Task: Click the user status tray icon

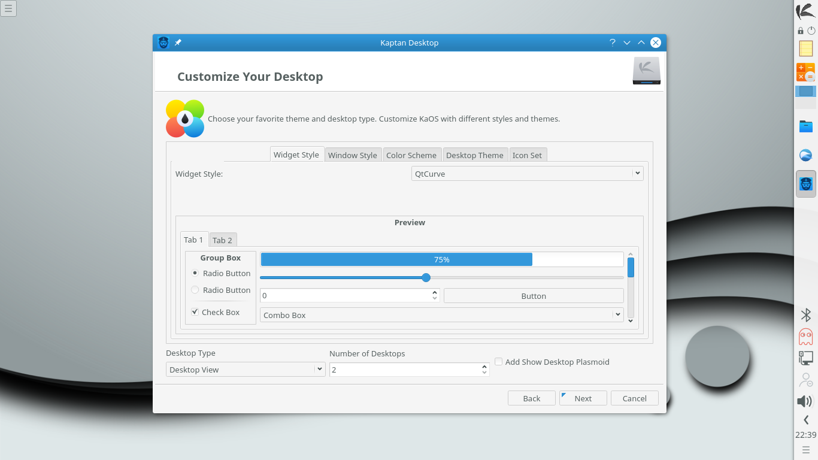Action: pos(806,380)
